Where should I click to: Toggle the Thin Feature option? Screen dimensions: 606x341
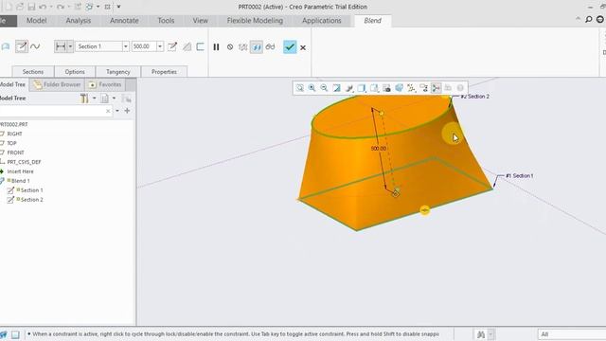click(x=200, y=46)
